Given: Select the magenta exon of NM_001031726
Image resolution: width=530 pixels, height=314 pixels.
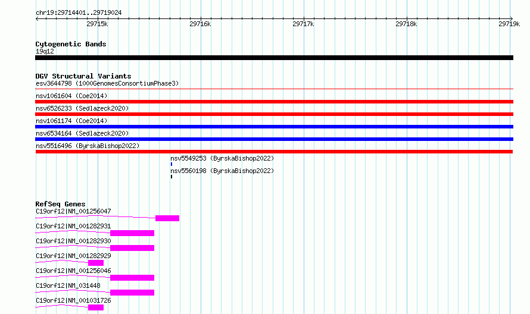Looking at the screenshot, I should [96, 307].
